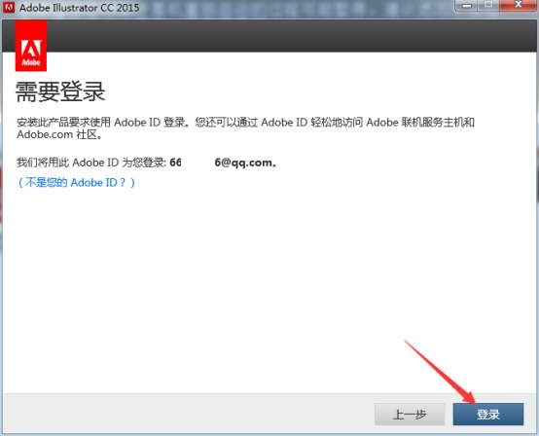Click the 需要登录 heading
Image resolution: width=539 pixels, height=436 pixels.
60,91
